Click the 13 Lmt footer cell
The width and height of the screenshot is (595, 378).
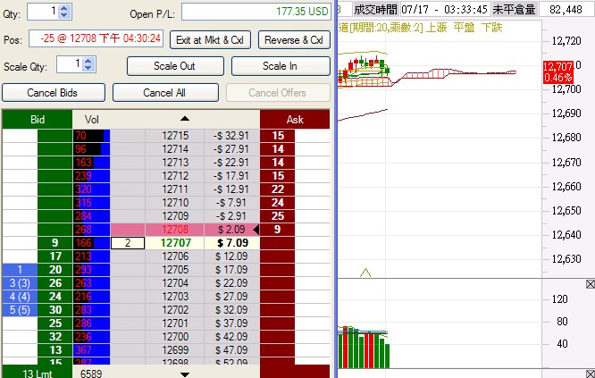tap(38, 373)
